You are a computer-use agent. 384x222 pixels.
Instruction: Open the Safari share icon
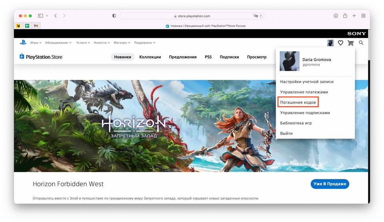[x=345, y=16]
